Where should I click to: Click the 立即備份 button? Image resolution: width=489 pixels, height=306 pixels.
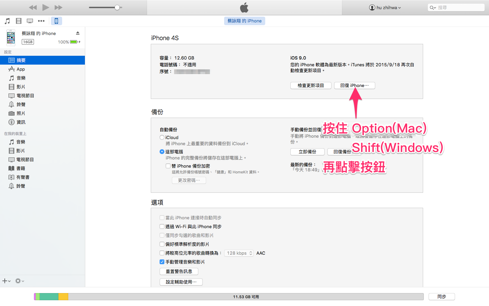pos(307,152)
